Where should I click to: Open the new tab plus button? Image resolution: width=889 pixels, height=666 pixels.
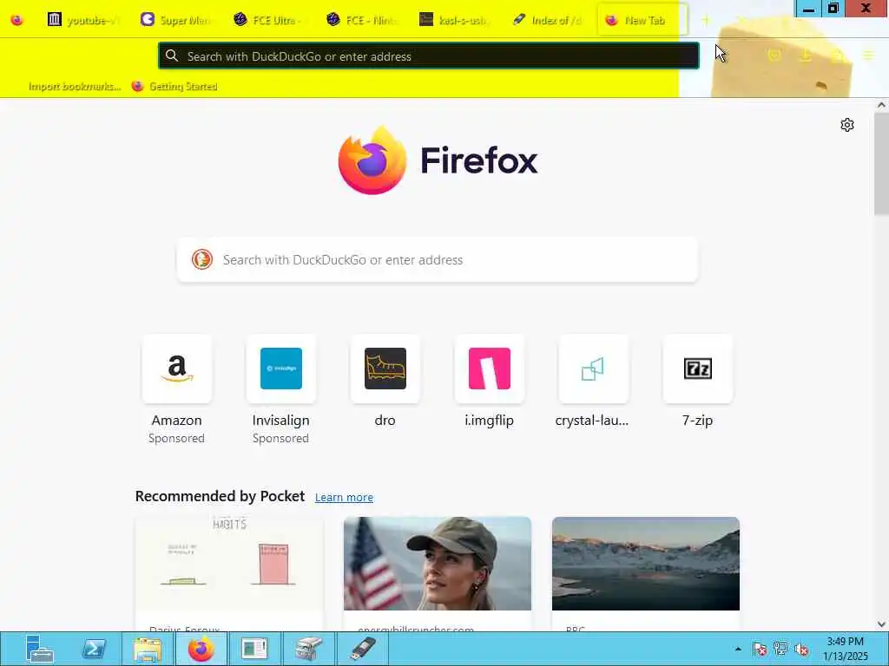(x=706, y=21)
